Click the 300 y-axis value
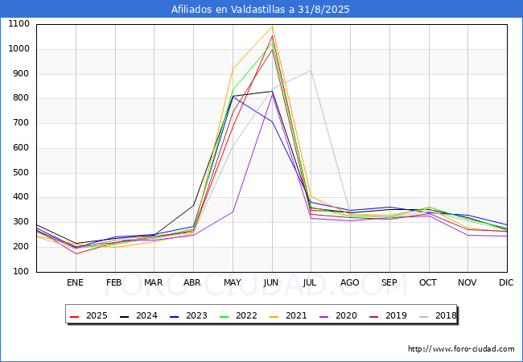The width and height of the screenshot is (523, 362). [22, 222]
